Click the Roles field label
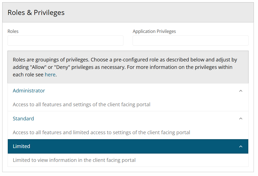 pyautogui.click(x=13, y=31)
